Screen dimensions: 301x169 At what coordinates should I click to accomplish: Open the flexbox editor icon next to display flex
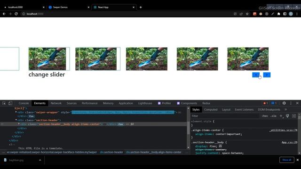click(221, 146)
